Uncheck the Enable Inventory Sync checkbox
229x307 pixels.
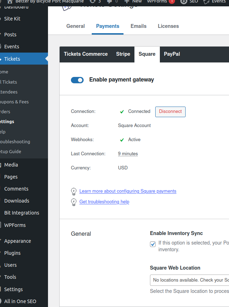click(x=153, y=244)
